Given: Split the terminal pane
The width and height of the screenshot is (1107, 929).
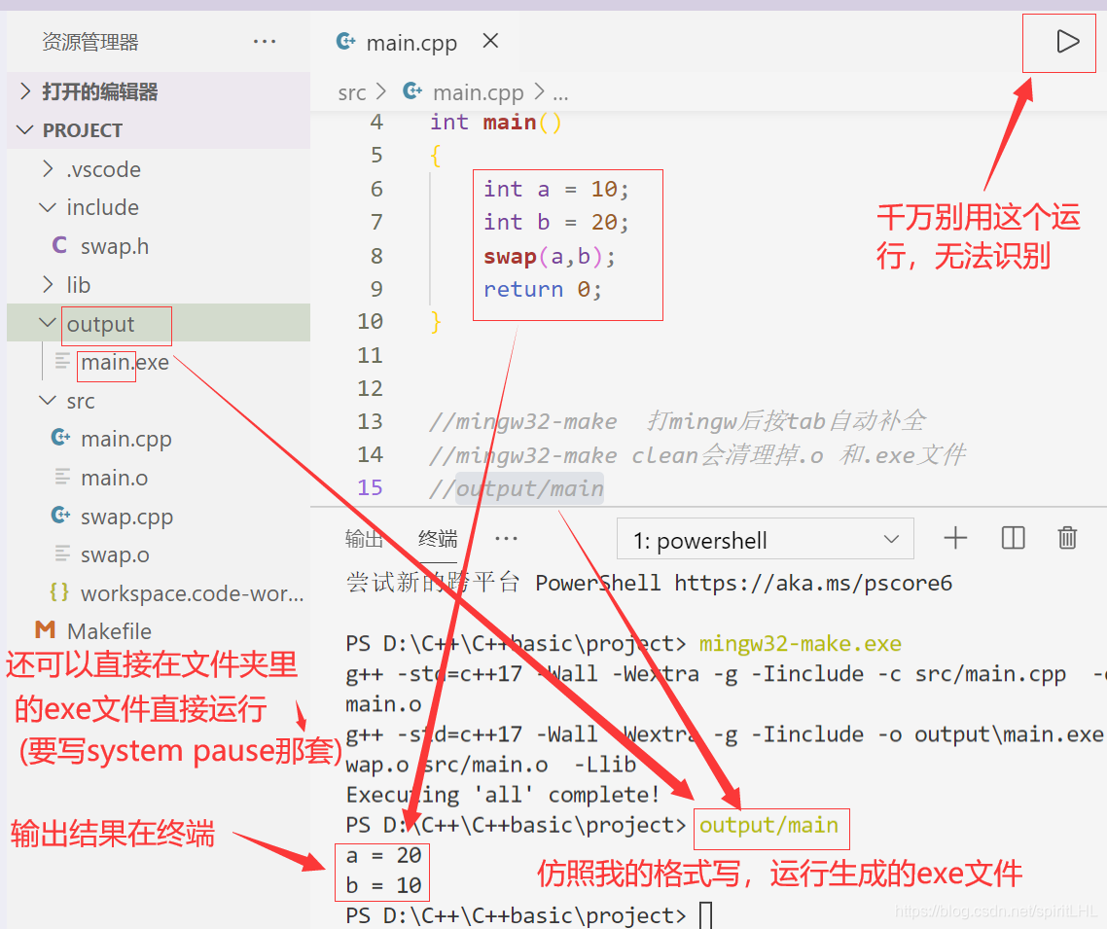Looking at the screenshot, I should pyautogui.click(x=1013, y=538).
